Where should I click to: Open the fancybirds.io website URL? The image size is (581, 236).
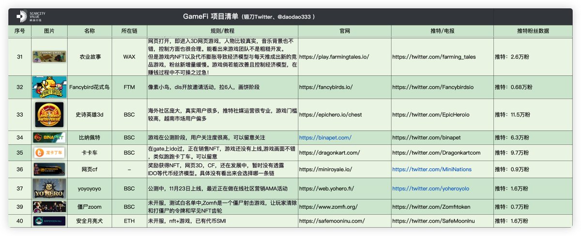[x=326, y=88]
